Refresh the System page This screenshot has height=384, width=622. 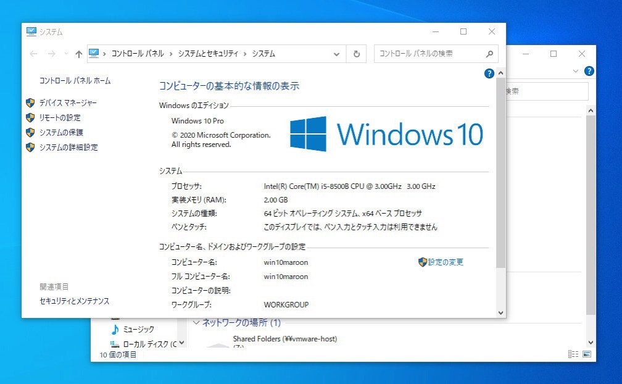click(x=356, y=54)
